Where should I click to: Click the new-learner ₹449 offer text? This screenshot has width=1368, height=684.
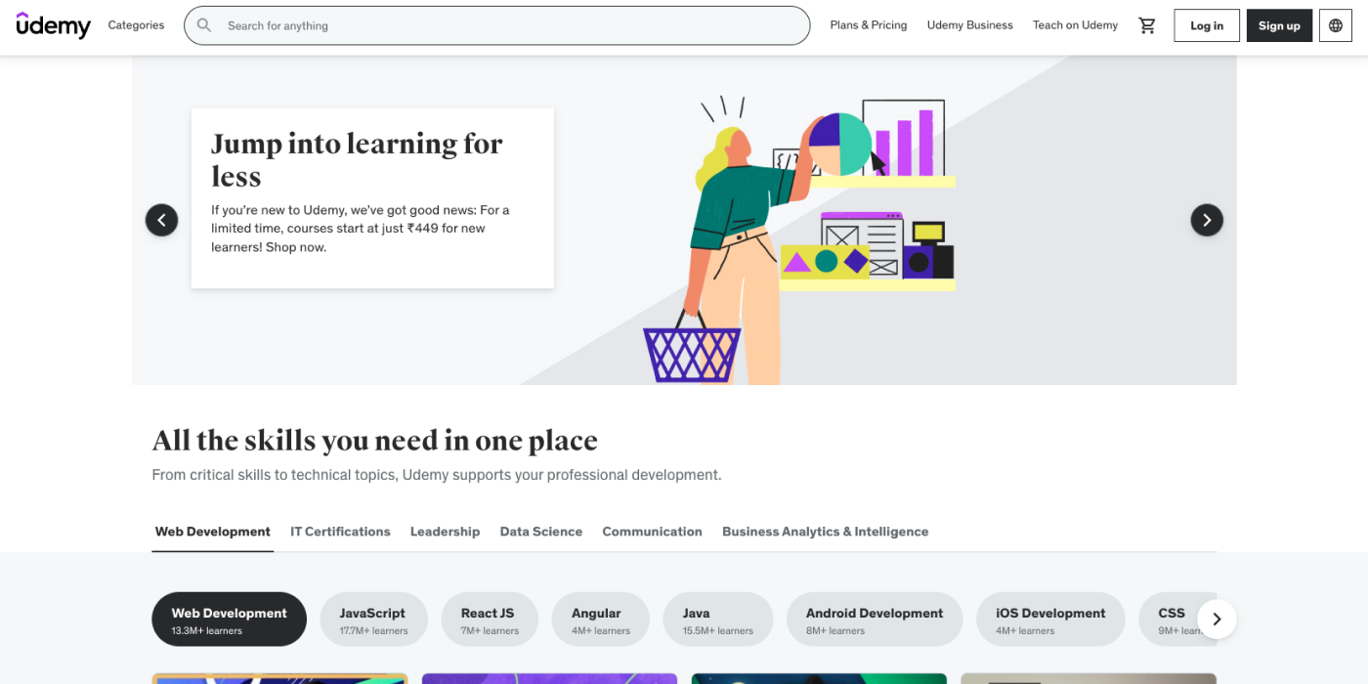coord(361,229)
